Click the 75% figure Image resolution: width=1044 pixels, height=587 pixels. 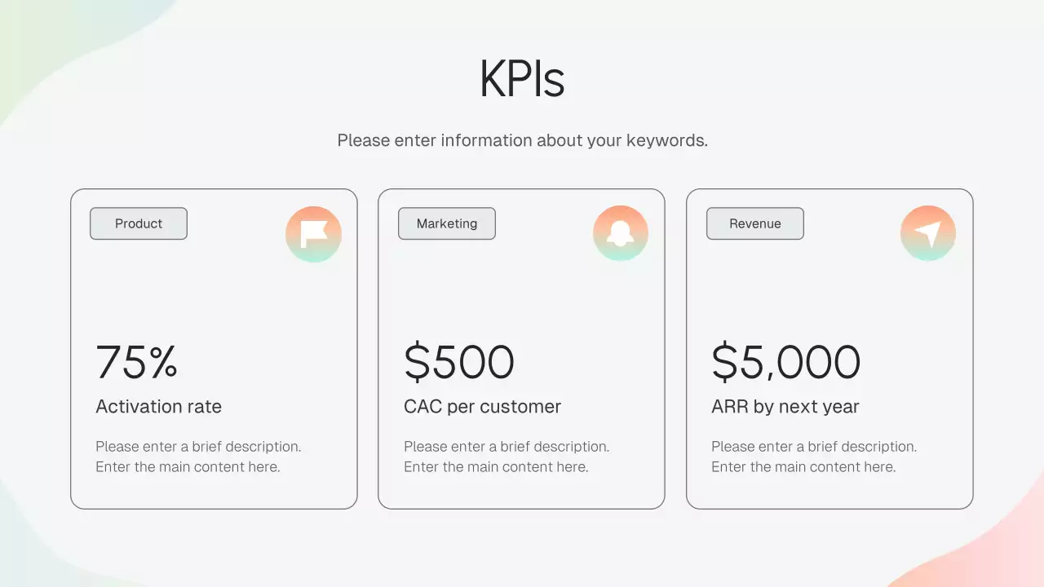pyautogui.click(x=137, y=362)
